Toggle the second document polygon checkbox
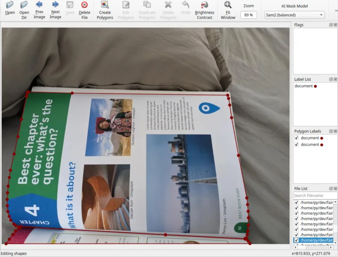Screen dimensions: 338x257 pyautogui.click(x=296, y=145)
